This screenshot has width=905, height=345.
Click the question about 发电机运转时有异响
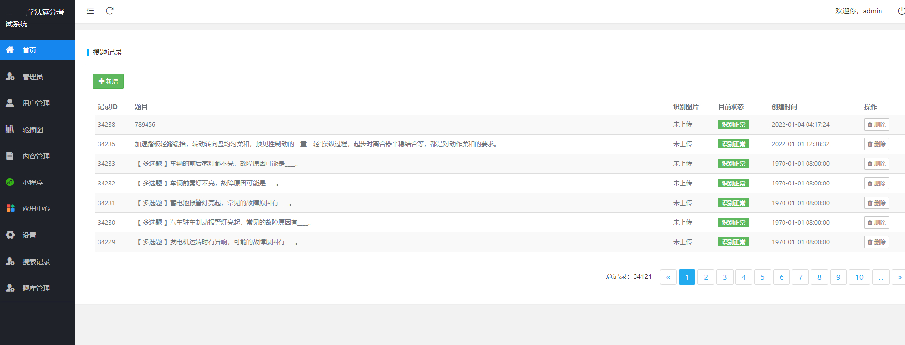pyautogui.click(x=217, y=242)
